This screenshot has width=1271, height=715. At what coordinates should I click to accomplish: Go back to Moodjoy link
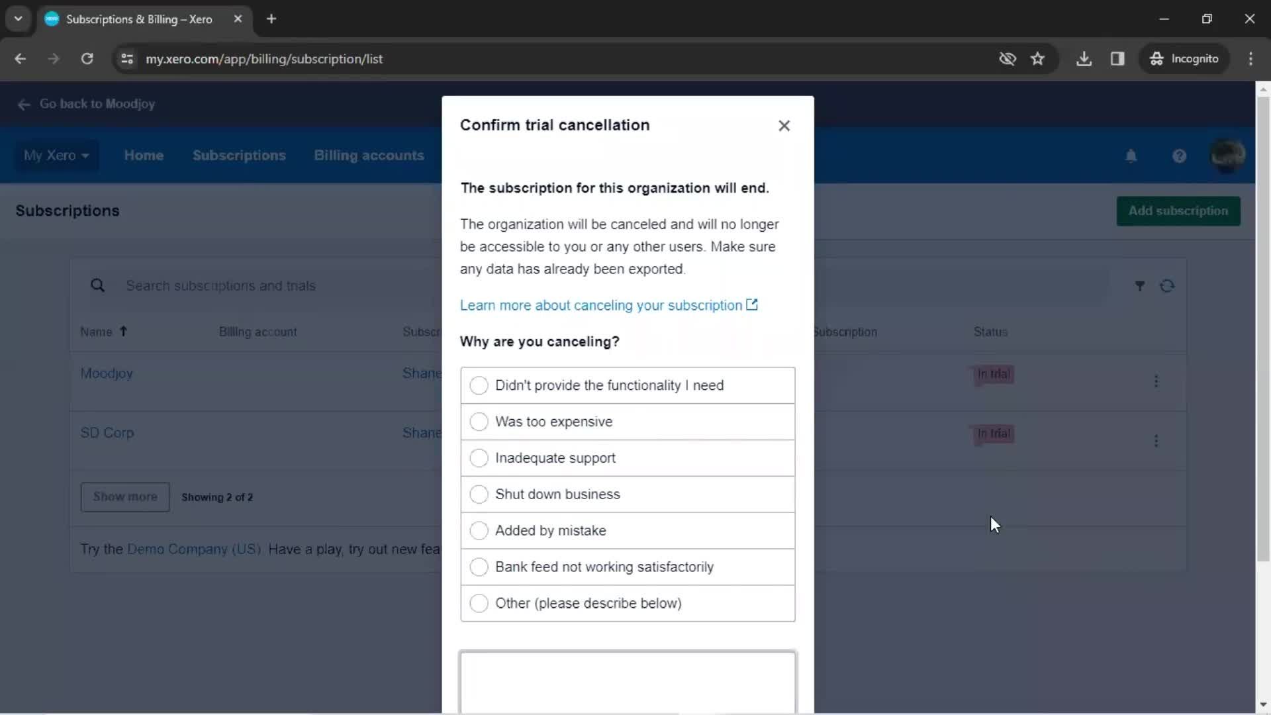click(87, 104)
